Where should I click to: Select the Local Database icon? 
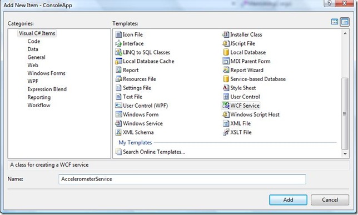[226, 52]
